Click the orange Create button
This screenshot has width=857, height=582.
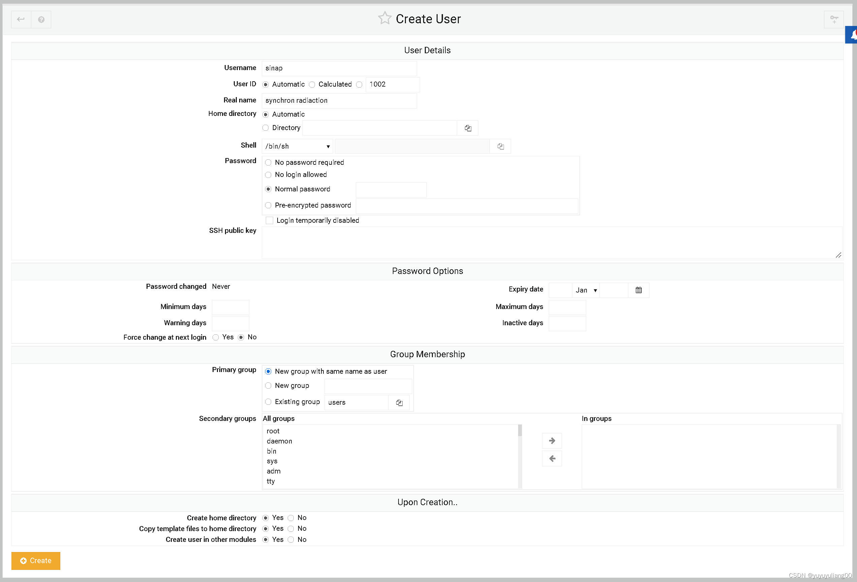[x=36, y=561]
